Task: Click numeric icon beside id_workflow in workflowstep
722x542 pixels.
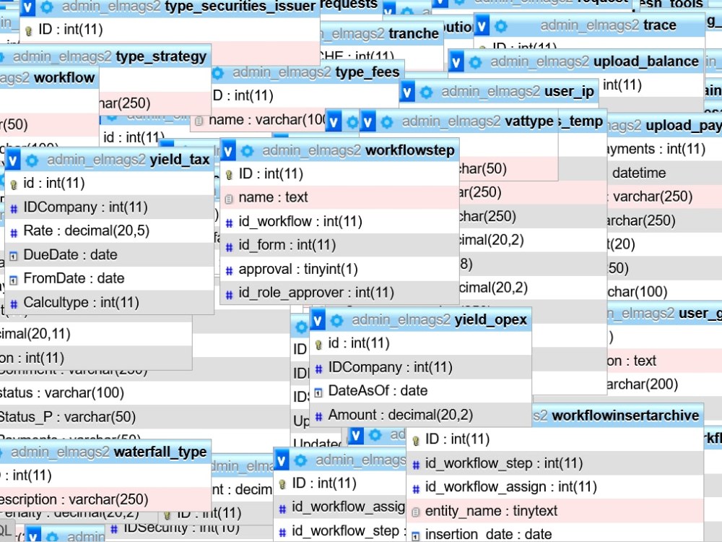Action: click(229, 223)
